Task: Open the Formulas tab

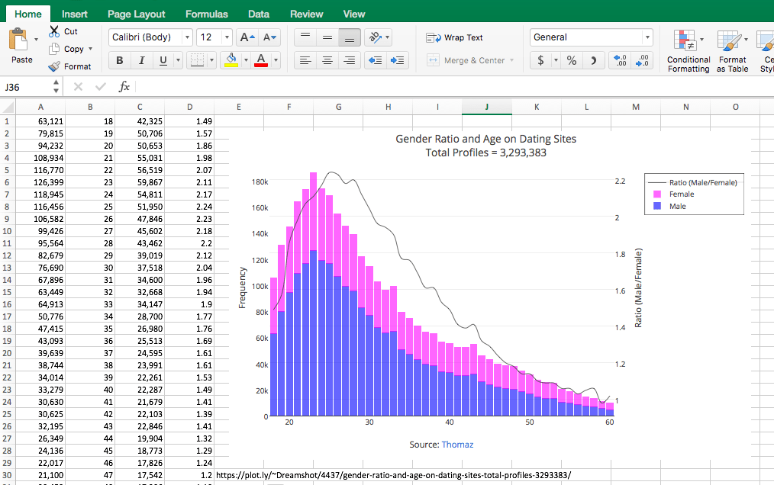Action: pos(206,14)
